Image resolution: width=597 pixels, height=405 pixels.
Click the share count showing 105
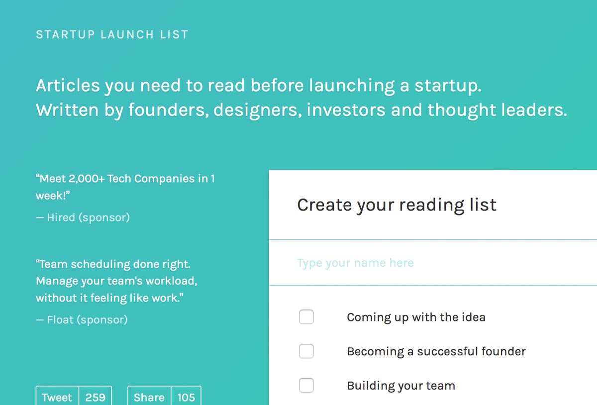[186, 397]
